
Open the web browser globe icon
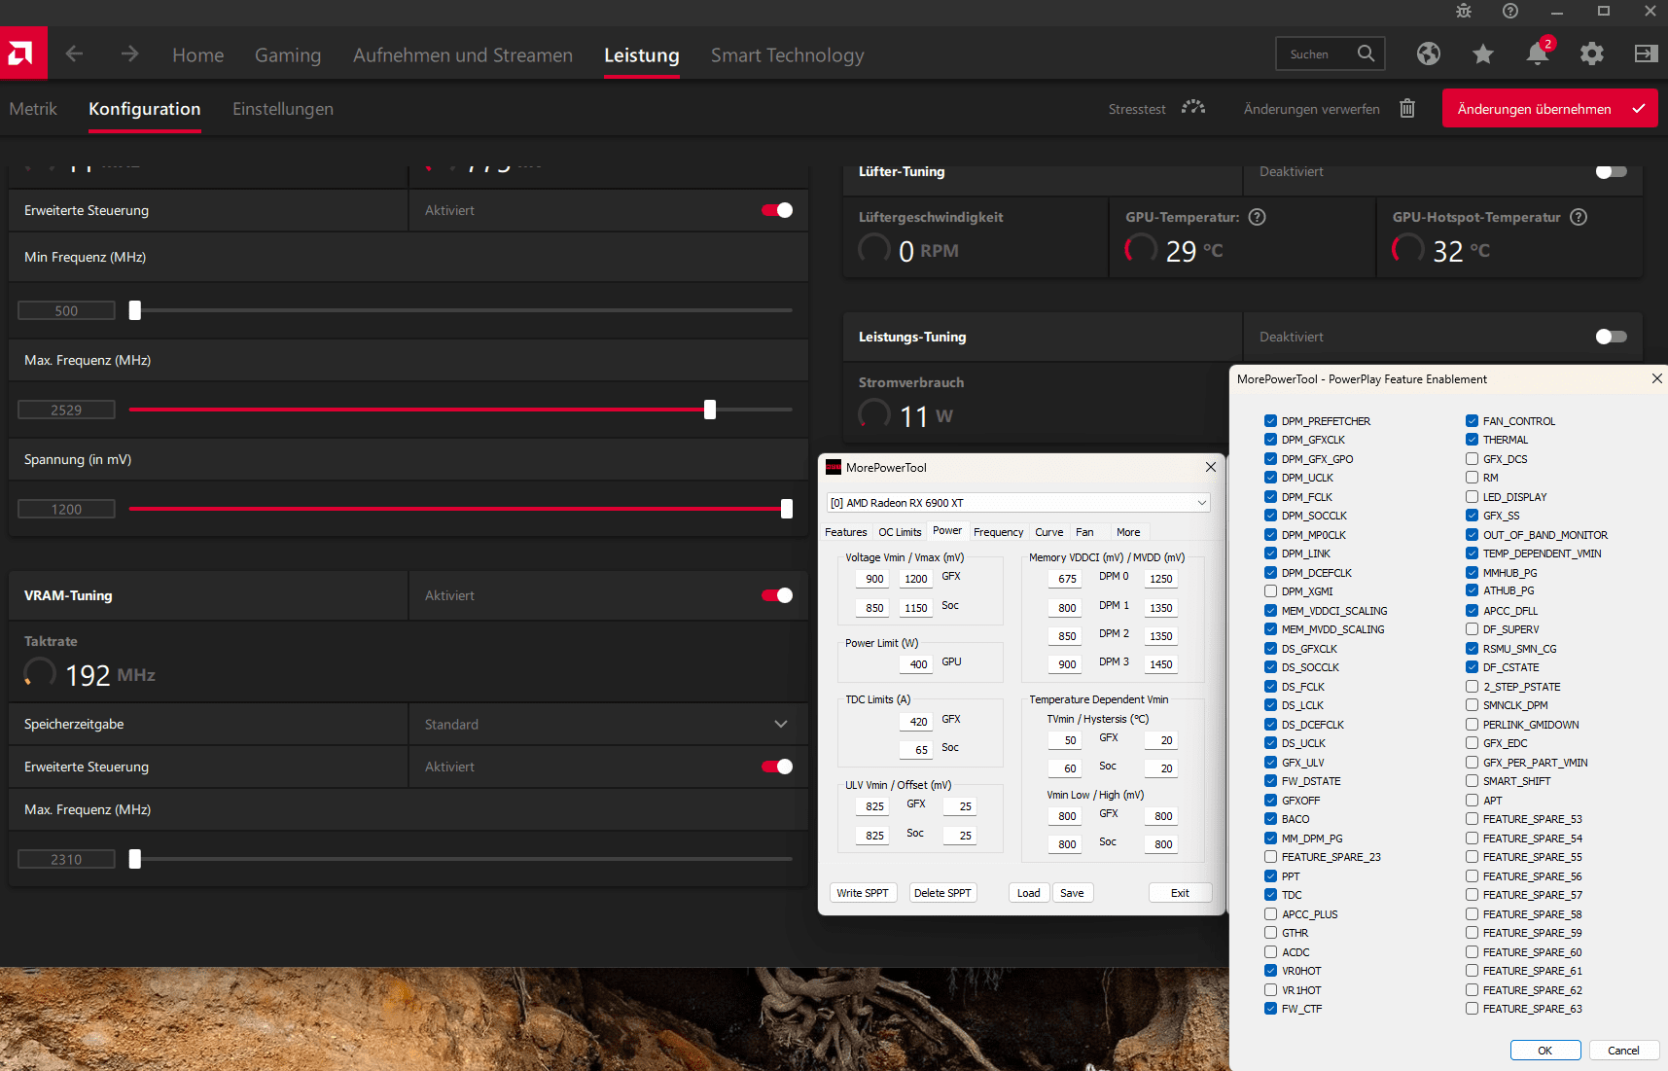click(1428, 54)
